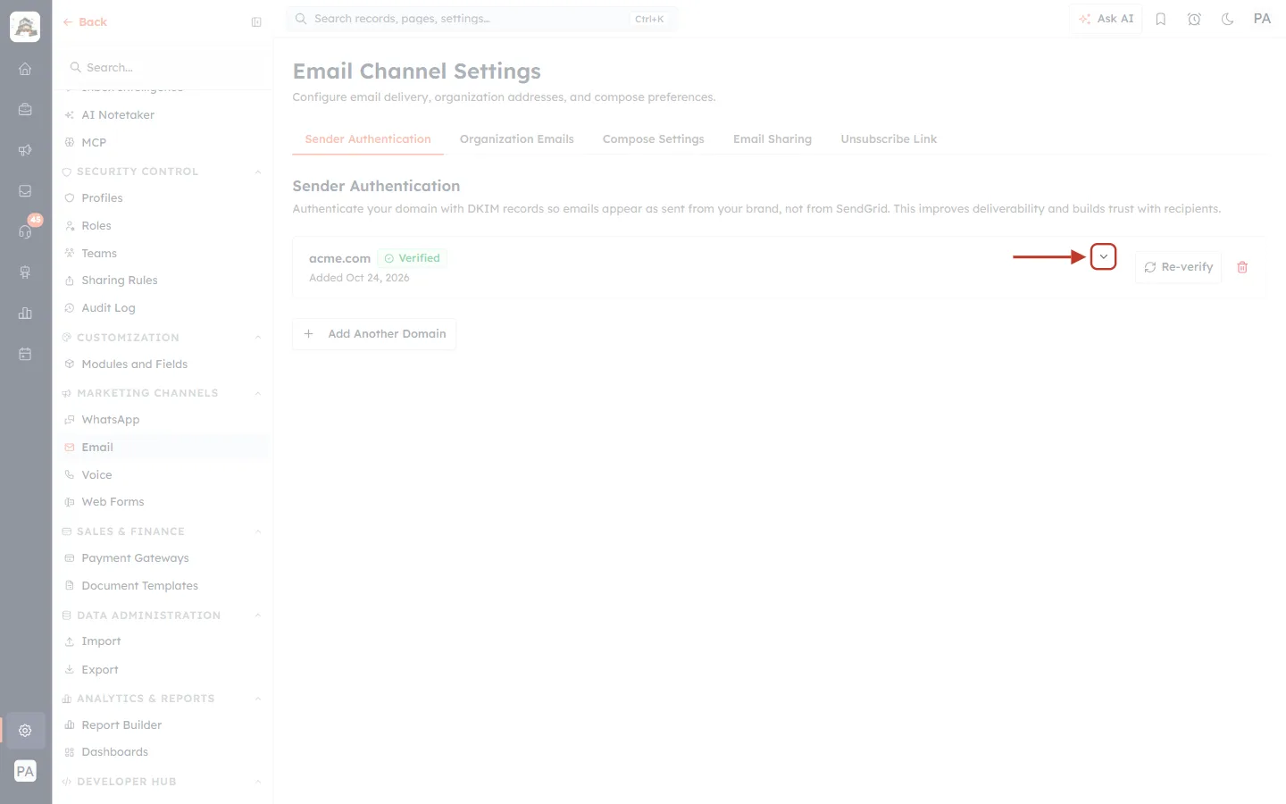Click the app logo at top left
Viewport: 1286px width, 804px height.
(25, 27)
